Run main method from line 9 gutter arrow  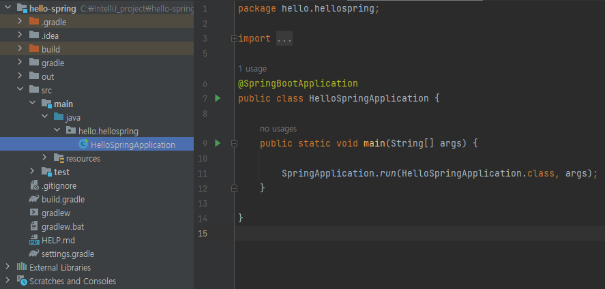(218, 143)
